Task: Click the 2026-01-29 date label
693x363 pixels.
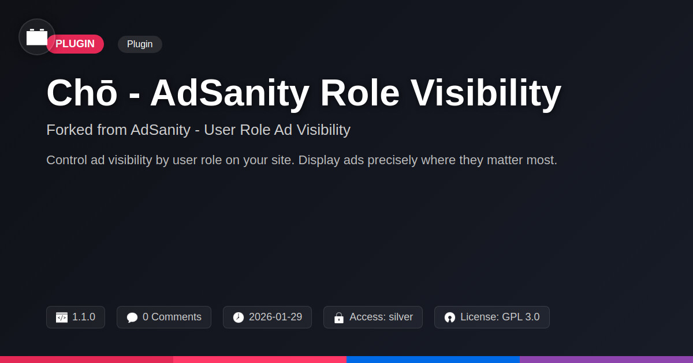Action: 275,317
